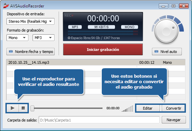Click the Convertir button
This screenshot has width=192, height=131.
click(x=173, y=108)
